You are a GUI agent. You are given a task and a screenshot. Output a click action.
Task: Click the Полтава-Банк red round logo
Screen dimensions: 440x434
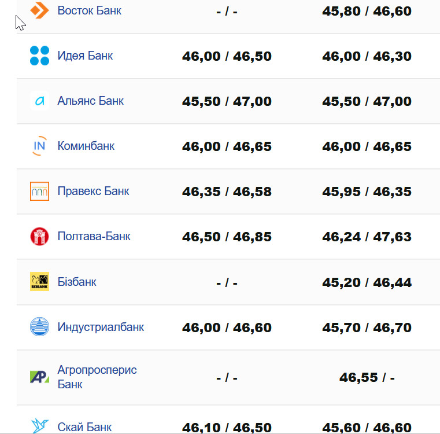(x=39, y=236)
